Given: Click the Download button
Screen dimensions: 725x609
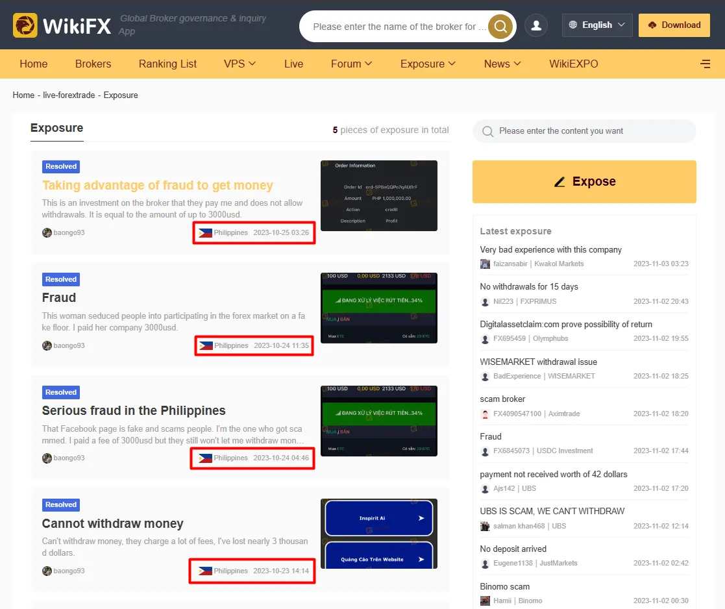Looking at the screenshot, I should (x=674, y=25).
